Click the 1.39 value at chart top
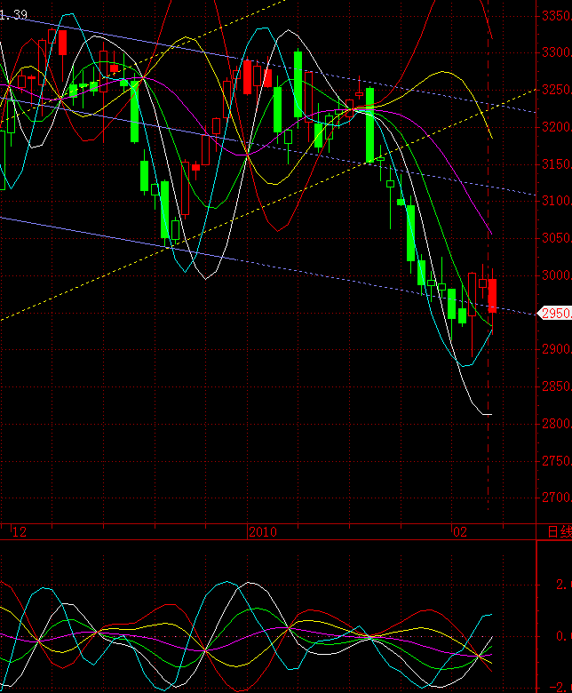 click(x=13, y=15)
